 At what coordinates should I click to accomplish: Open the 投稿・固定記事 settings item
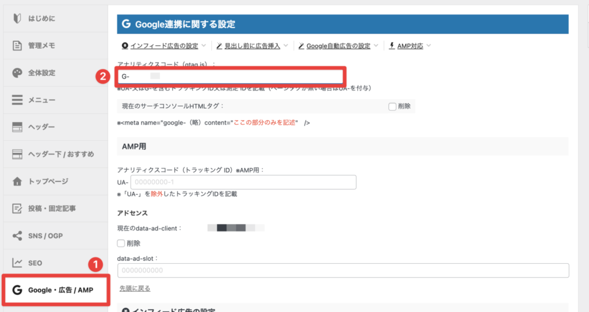click(56, 209)
